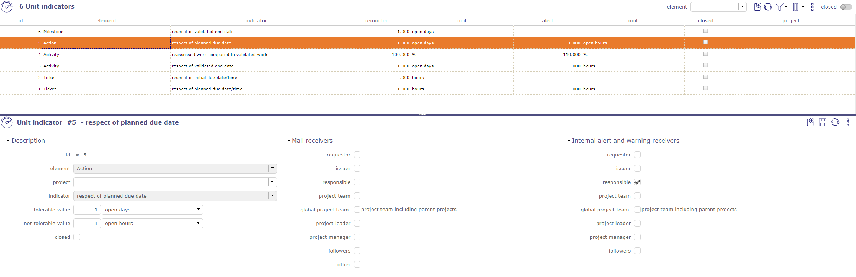This screenshot has height=277, width=856.
Task: Click the new item icon in list toolbar
Action: [757, 7]
